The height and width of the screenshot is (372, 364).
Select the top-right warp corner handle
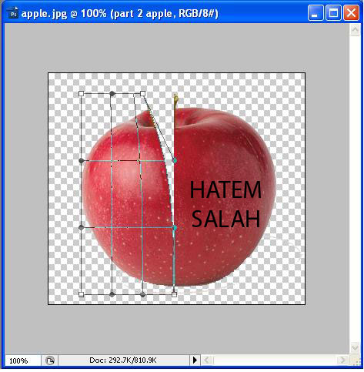pos(143,93)
